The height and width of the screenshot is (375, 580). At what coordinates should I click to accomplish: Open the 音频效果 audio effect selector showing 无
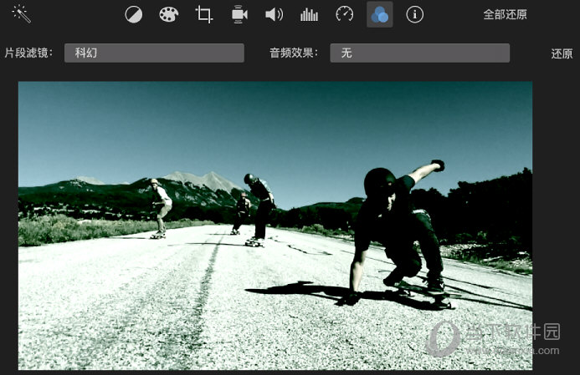[420, 53]
